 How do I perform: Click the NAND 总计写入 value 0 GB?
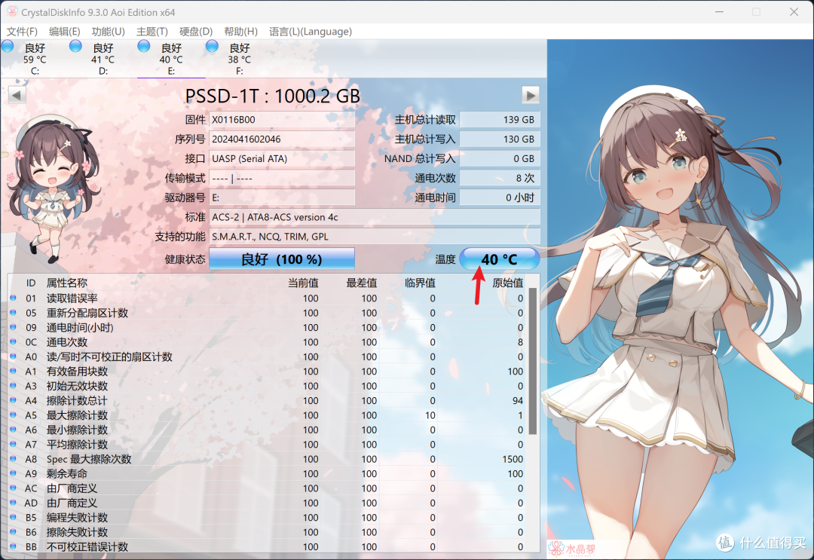click(x=500, y=158)
